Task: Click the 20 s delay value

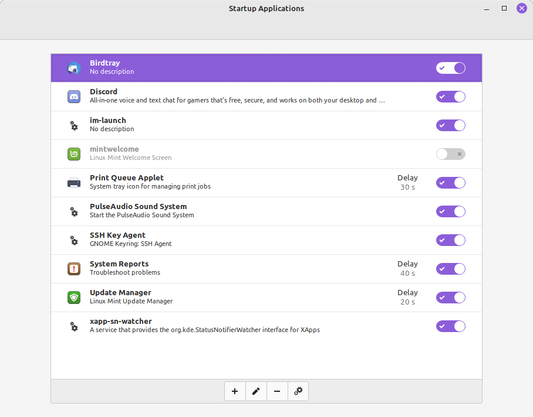Action: click(407, 302)
